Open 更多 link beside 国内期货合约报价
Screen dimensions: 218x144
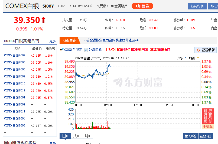coord(53,143)
